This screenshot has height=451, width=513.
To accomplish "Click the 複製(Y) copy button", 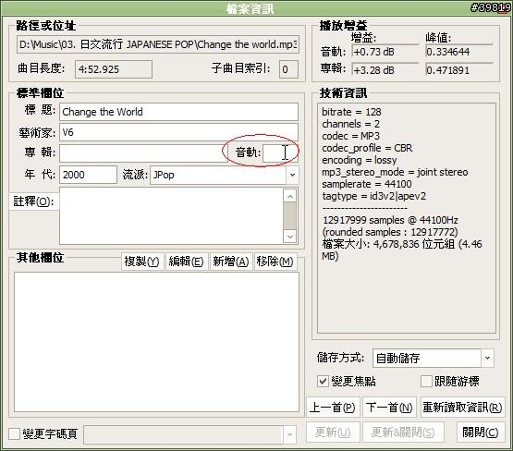I will (142, 262).
